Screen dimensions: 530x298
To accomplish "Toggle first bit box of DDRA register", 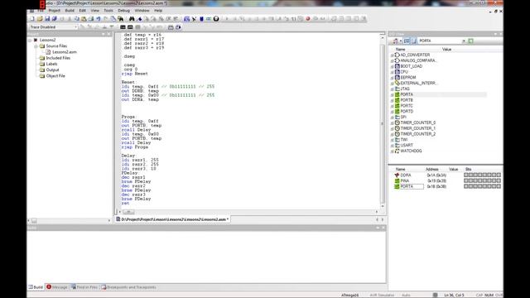I will (466, 175).
